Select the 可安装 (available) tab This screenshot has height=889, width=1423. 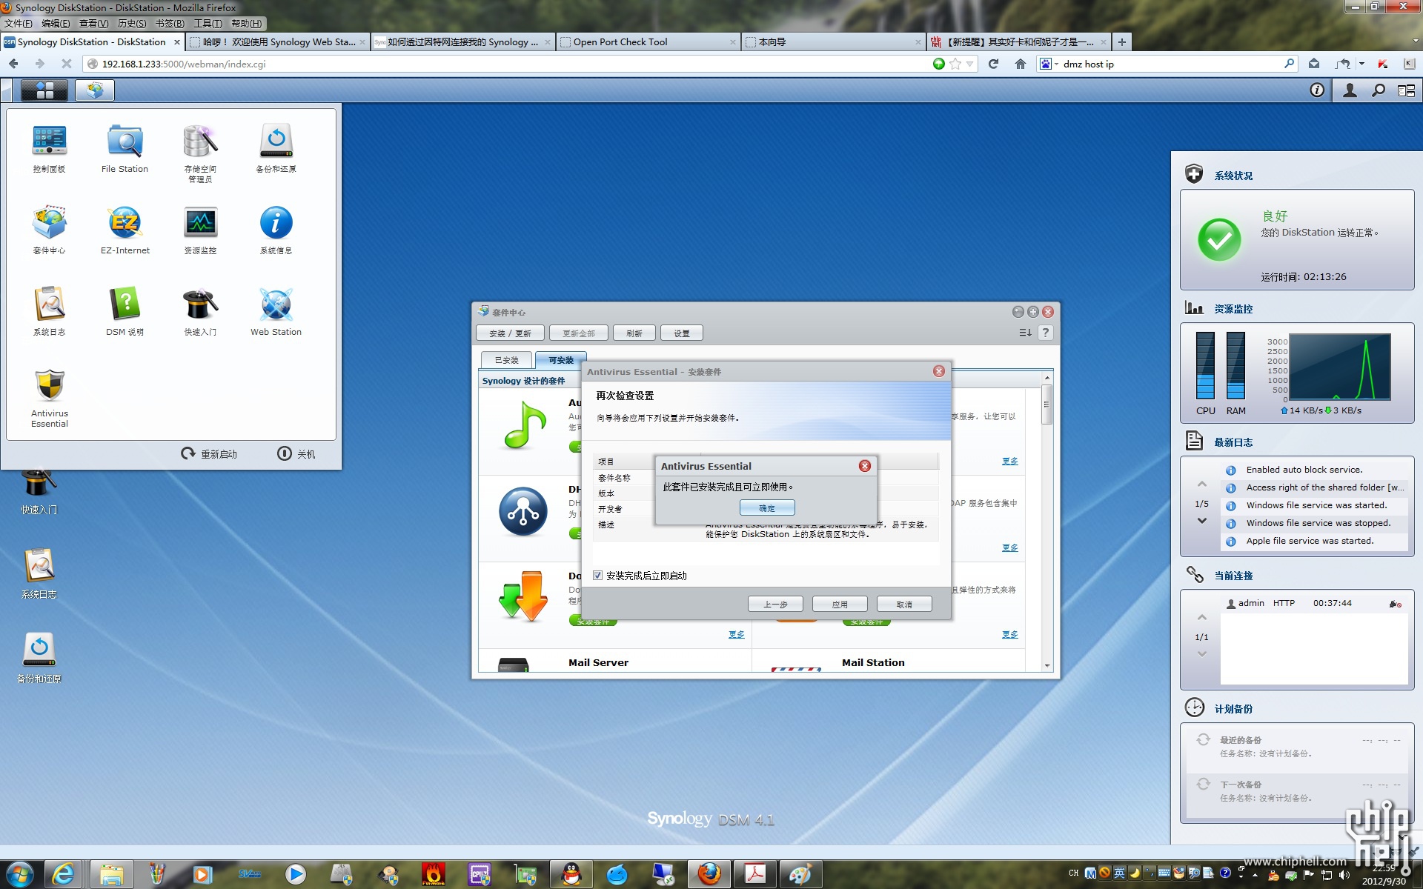pos(561,360)
